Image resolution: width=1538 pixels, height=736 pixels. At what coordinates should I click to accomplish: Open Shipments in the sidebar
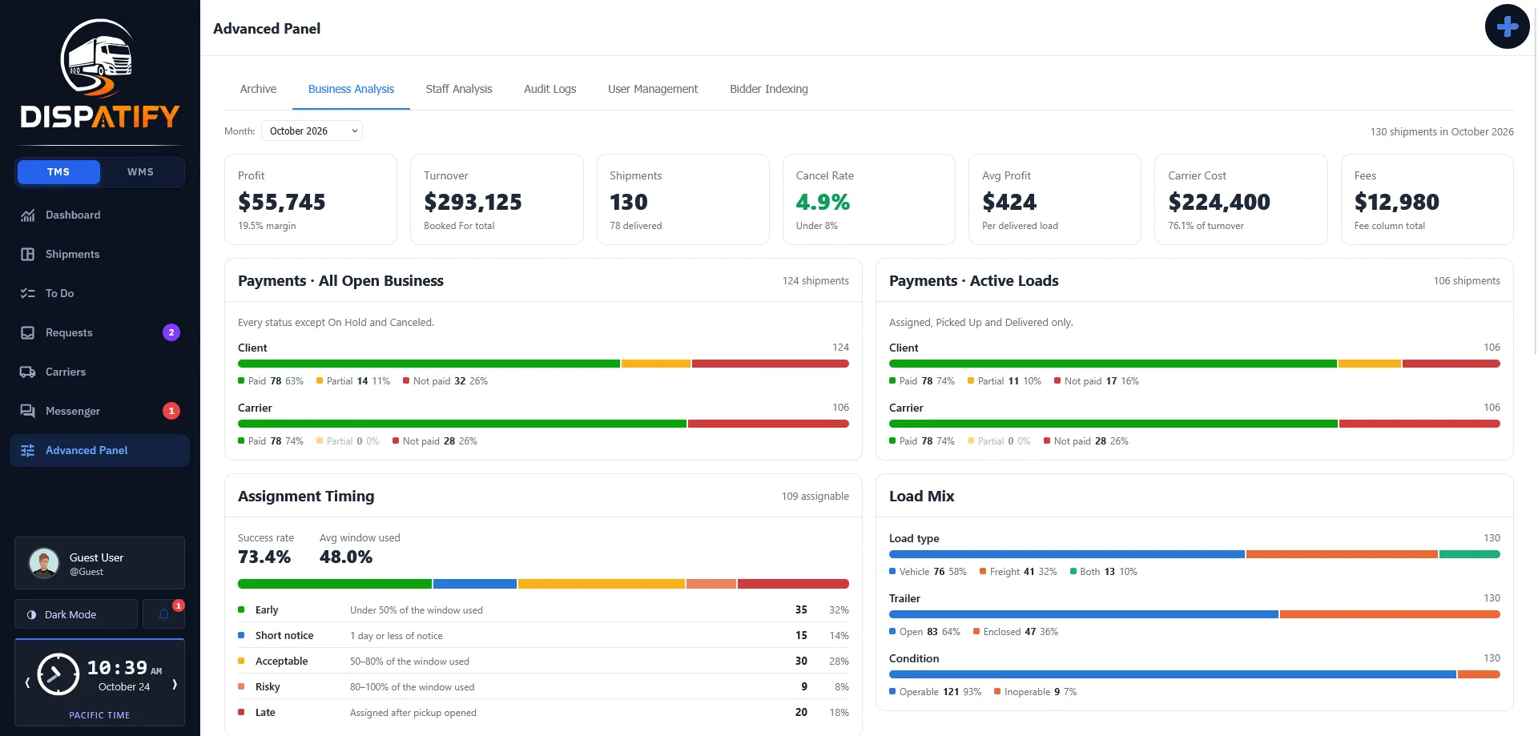coord(99,255)
